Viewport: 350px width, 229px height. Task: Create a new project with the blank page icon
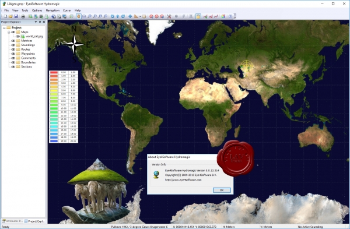coord(5,16)
